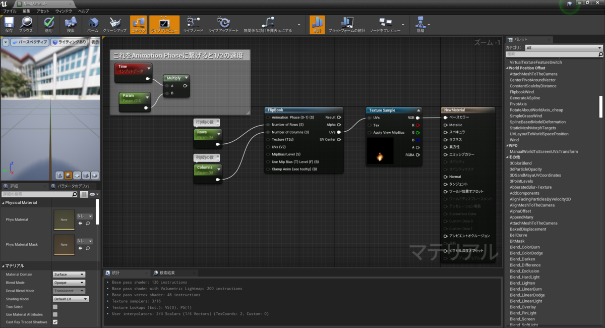This screenshot has height=328, width=605.
Task: Browse to Phys Material Mask asset icon
Action: point(88,248)
